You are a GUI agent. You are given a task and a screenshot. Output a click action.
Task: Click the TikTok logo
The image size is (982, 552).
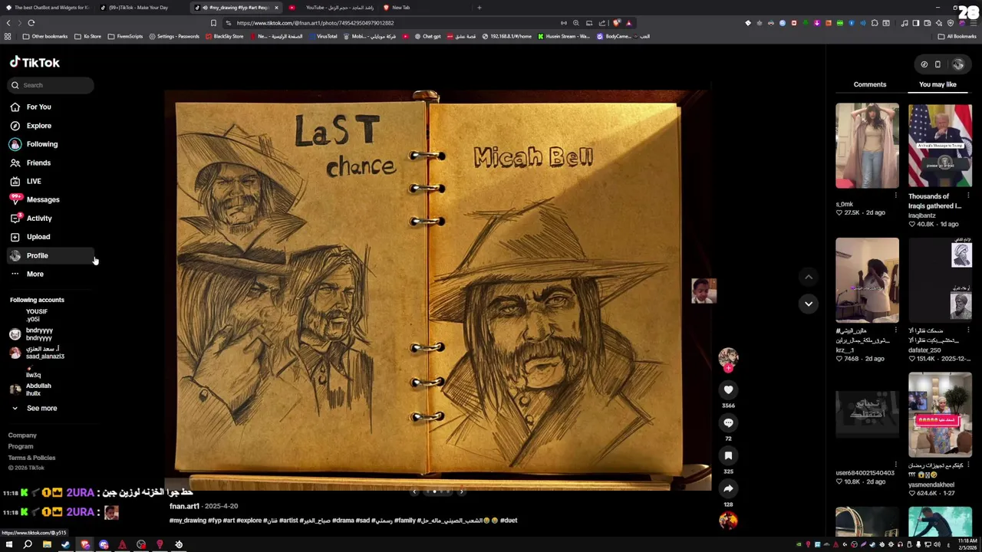[35, 63]
